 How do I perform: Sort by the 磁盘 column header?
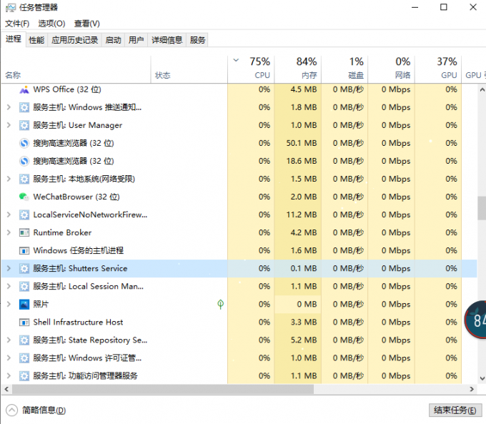coord(344,69)
